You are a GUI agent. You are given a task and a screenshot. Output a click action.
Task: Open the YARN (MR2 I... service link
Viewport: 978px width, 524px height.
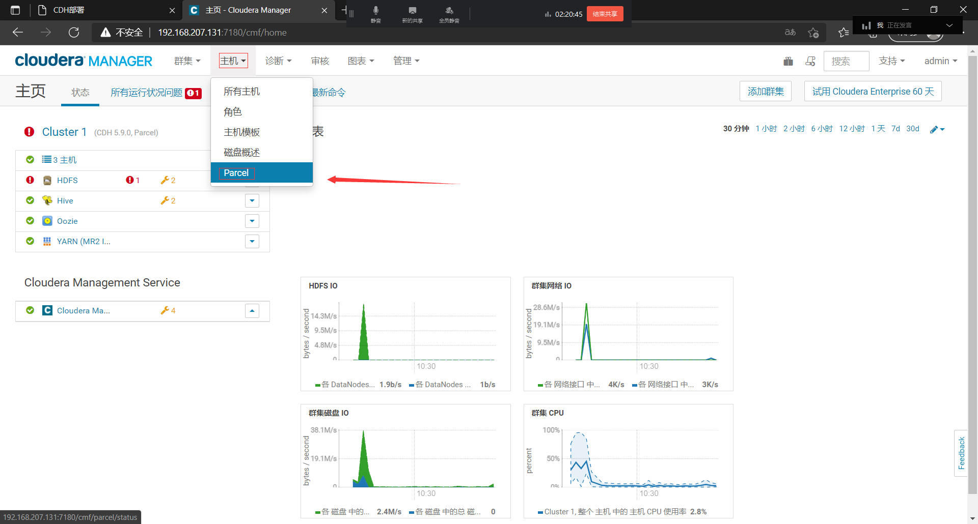click(84, 241)
